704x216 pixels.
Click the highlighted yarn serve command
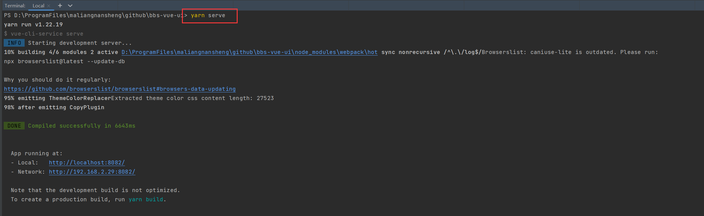coord(208,15)
